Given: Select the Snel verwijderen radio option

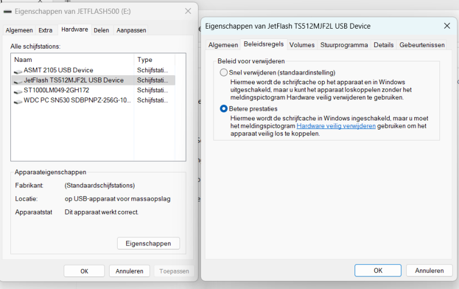Looking at the screenshot, I should coord(224,73).
